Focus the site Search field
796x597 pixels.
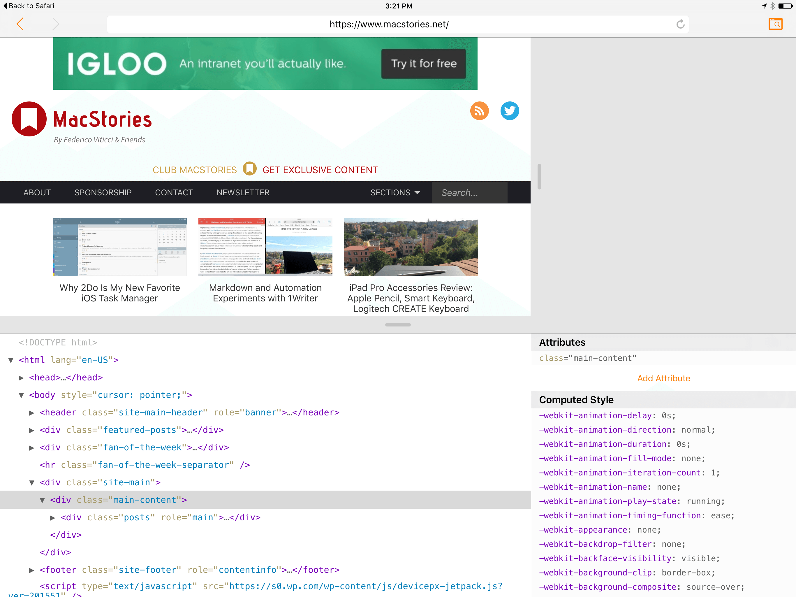pyautogui.click(x=470, y=193)
